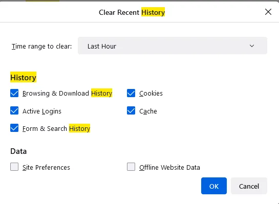This screenshot has height=204, width=279.
Task: Click the 'Time range to clear:' label
Action: coord(41,46)
